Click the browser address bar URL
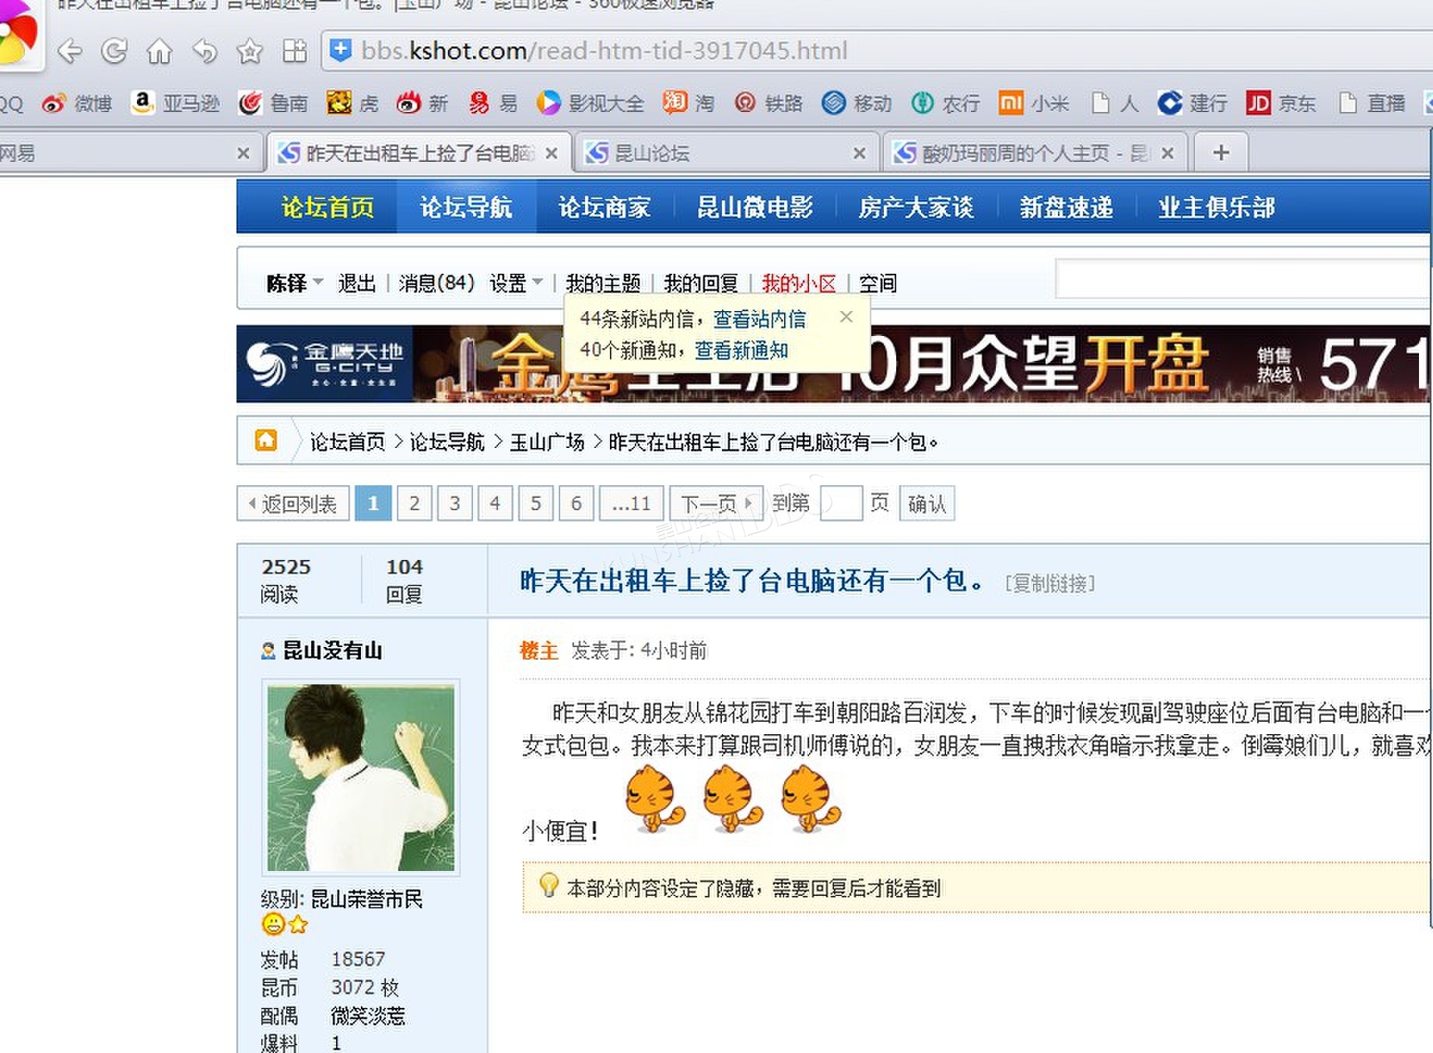The width and height of the screenshot is (1433, 1053). tap(604, 51)
